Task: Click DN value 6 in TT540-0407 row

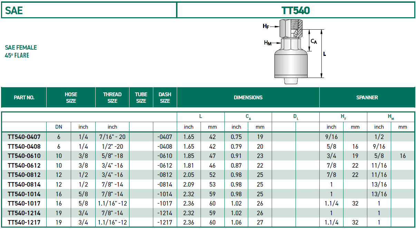Action: click(59, 137)
